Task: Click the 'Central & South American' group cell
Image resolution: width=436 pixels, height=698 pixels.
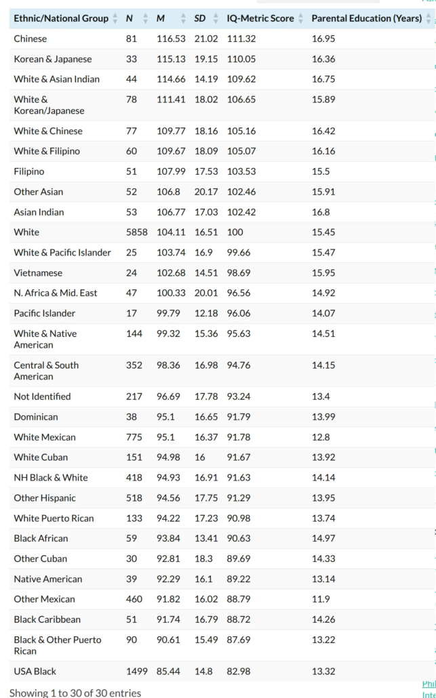Action: pyautogui.click(x=46, y=371)
